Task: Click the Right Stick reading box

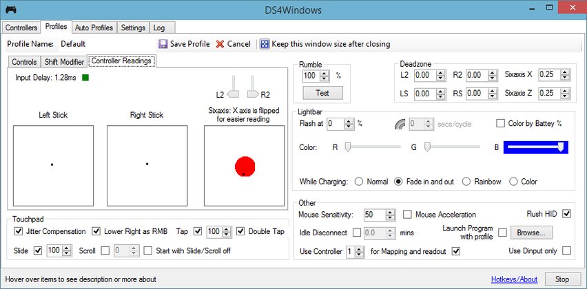Action: (x=147, y=166)
